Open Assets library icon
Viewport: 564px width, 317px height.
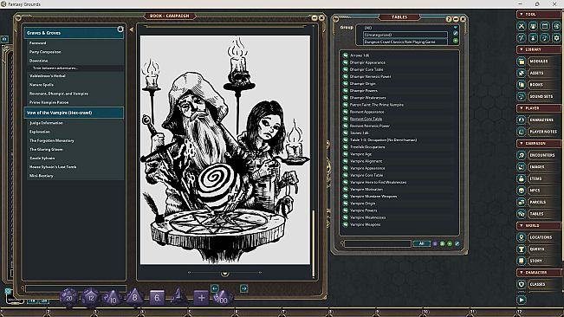click(x=522, y=73)
